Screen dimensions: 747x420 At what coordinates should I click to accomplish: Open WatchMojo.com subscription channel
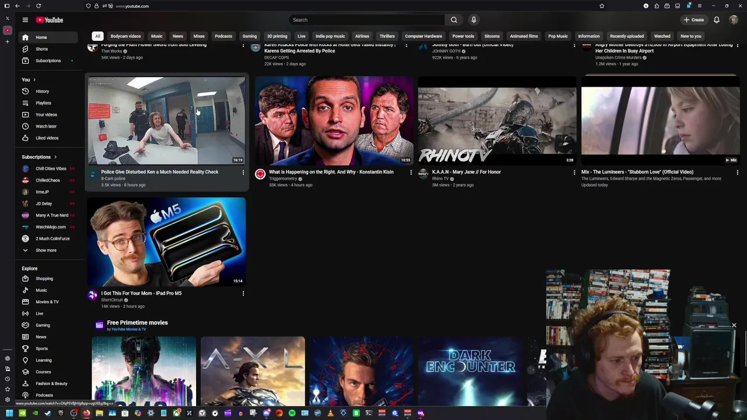tap(47, 227)
